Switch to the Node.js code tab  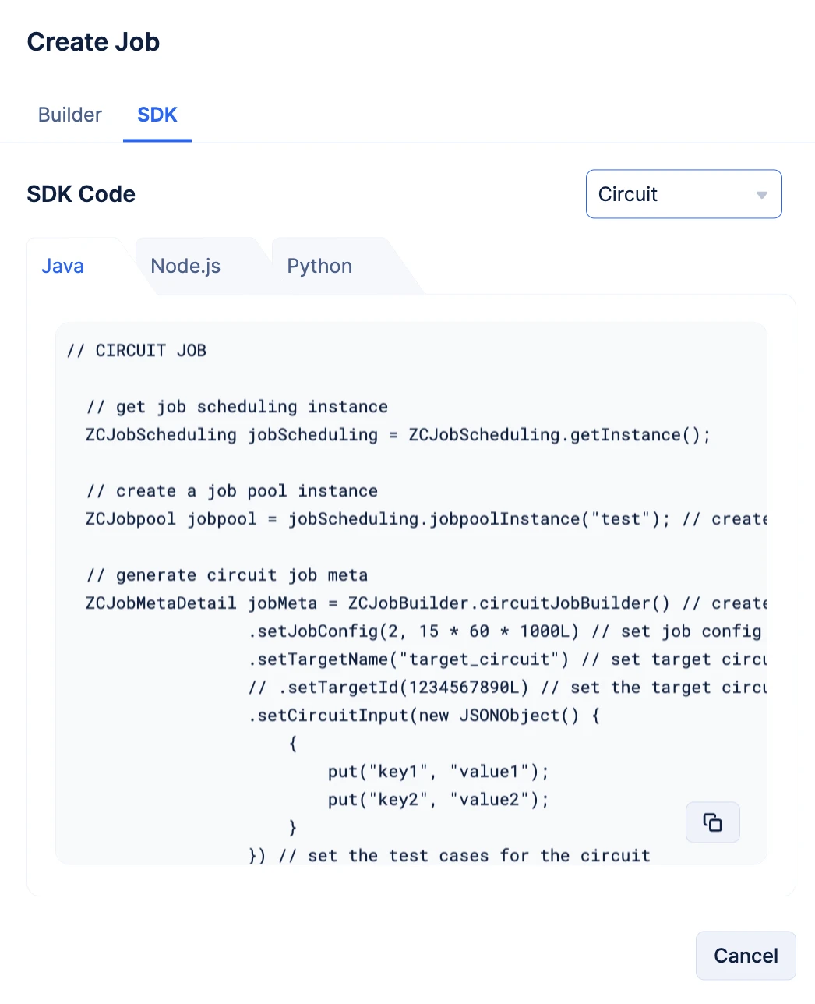tap(185, 266)
